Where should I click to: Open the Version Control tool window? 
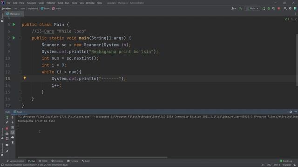click(15, 161)
